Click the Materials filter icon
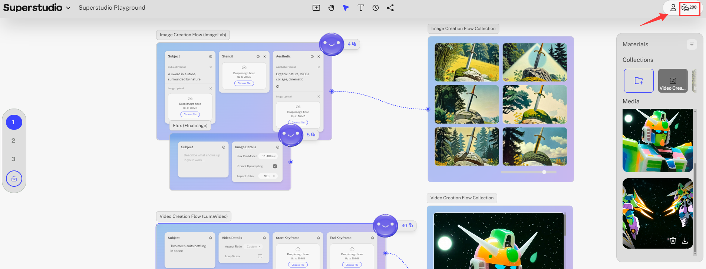Image resolution: width=706 pixels, height=269 pixels. click(692, 44)
